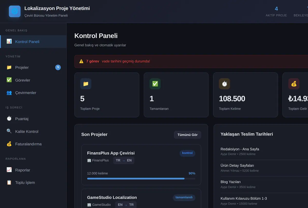The width and height of the screenshot is (308, 208).
Task: Click the stopwatch icon on Toplam Kelime card
Action: (225, 84)
